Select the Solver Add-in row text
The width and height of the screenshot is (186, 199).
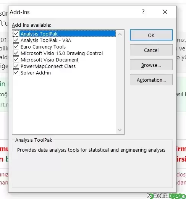(36, 73)
